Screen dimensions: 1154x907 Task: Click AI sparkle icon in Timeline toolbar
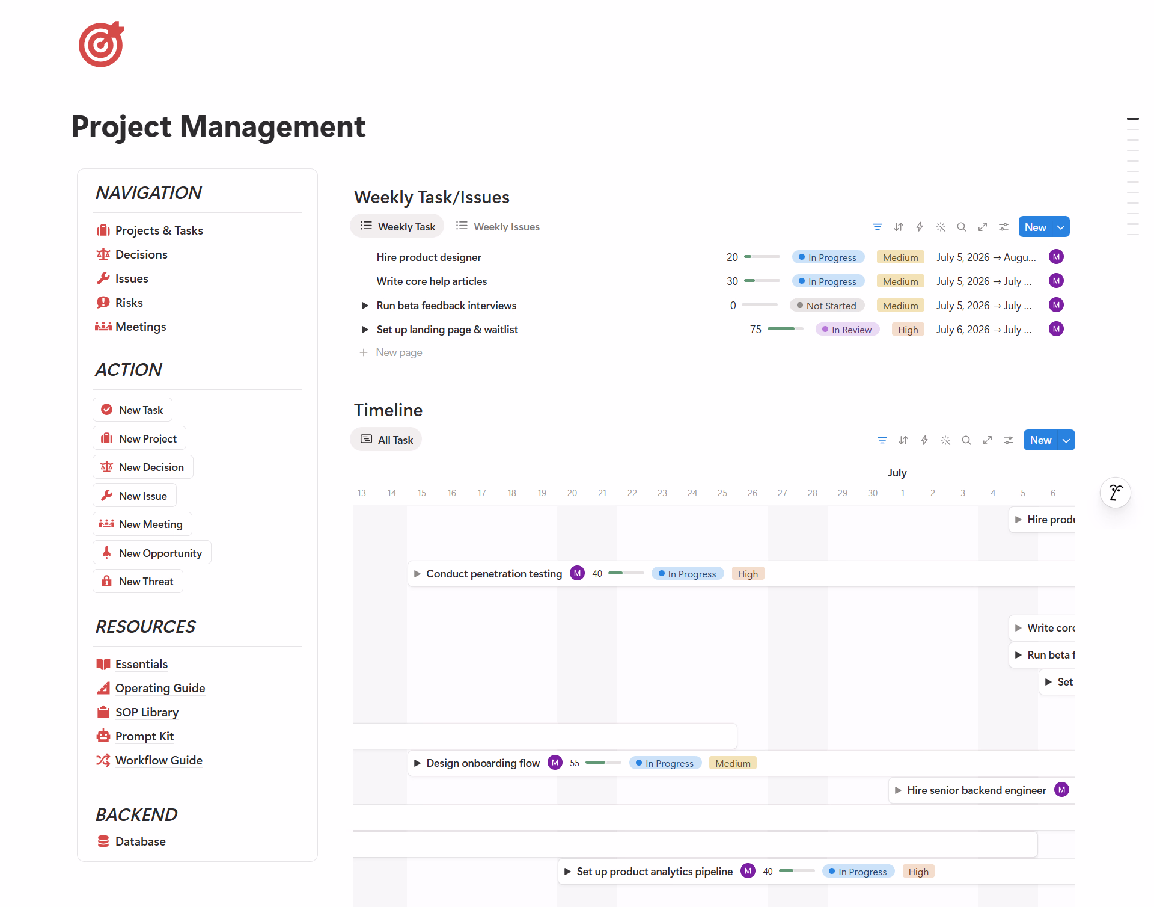click(x=945, y=440)
